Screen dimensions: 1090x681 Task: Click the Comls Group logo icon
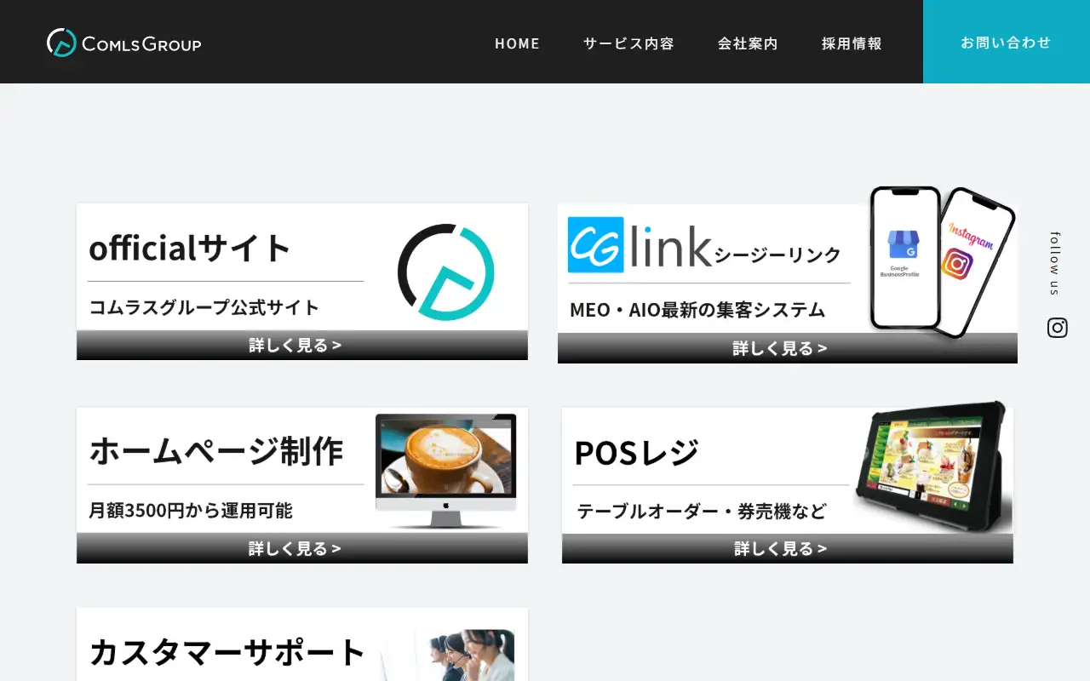[x=61, y=43]
